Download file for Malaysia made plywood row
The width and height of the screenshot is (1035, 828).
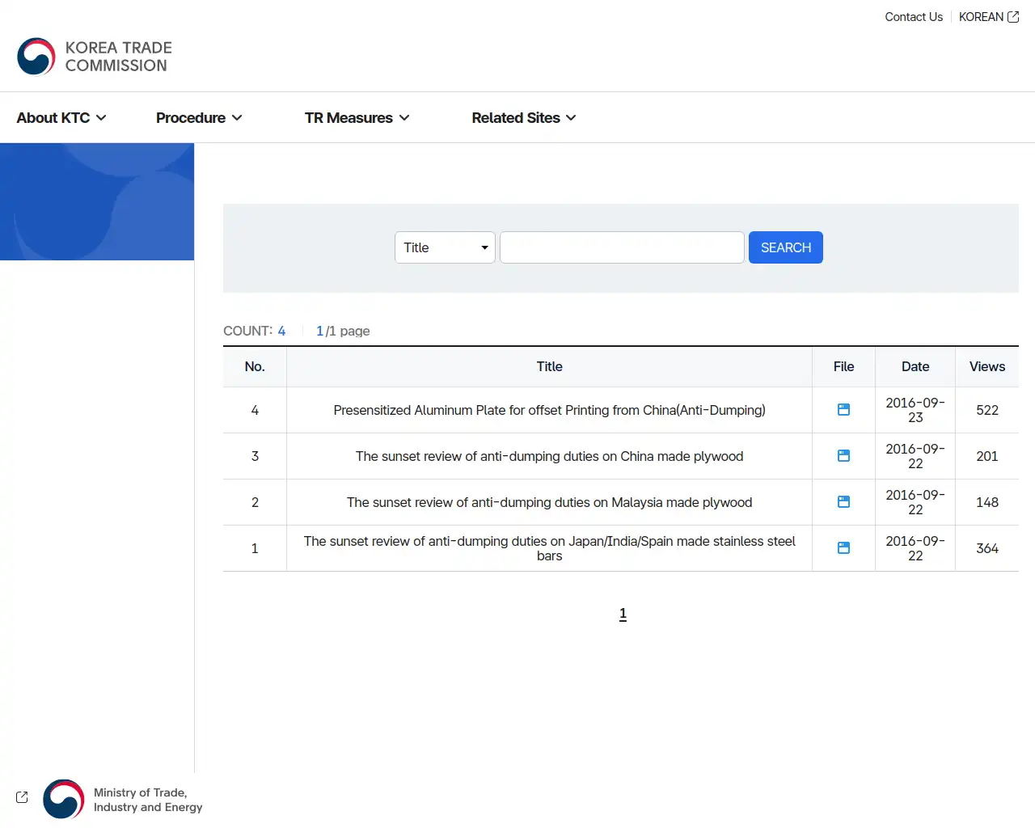[x=843, y=502]
